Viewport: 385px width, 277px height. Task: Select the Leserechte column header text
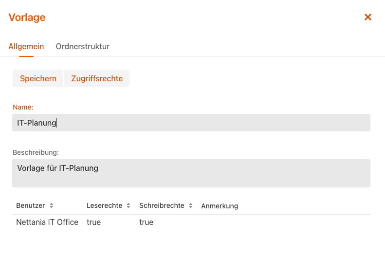[104, 206]
